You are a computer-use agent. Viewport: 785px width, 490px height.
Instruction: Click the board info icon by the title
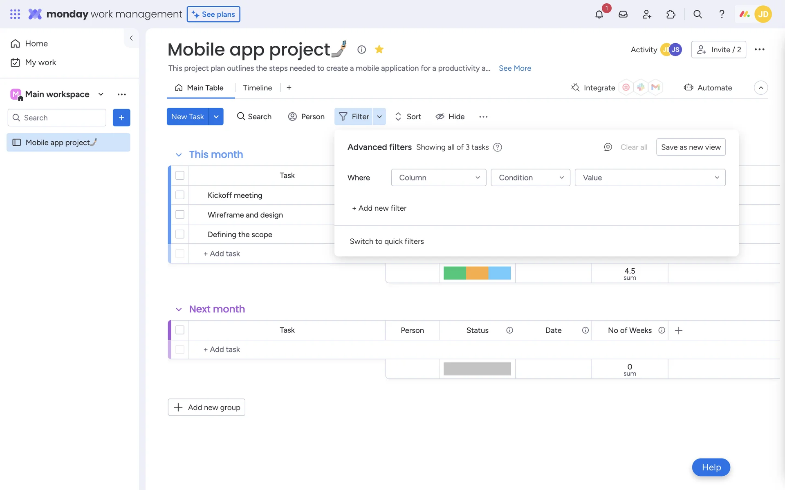pyautogui.click(x=361, y=49)
